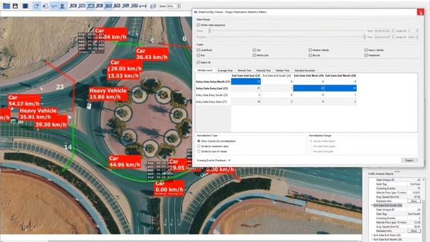Image resolution: width=430 pixels, height=242 pixels.
Task: Click the circular arrow toolbar icon
Action: tap(36, 6)
